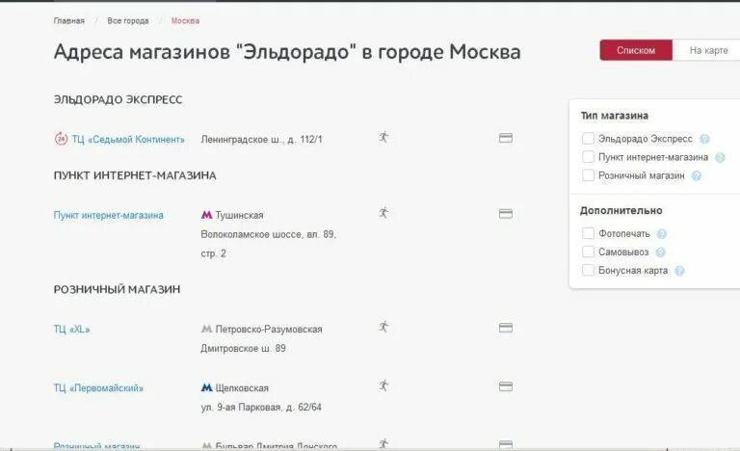This screenshot has height=451, width=740.
Task: Toggle the Фотопечать checkbox
Action: 588,233
